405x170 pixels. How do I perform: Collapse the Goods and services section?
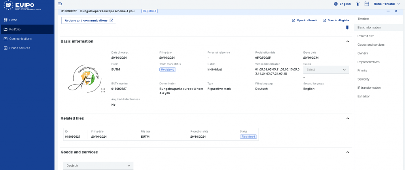pos(348,152)
